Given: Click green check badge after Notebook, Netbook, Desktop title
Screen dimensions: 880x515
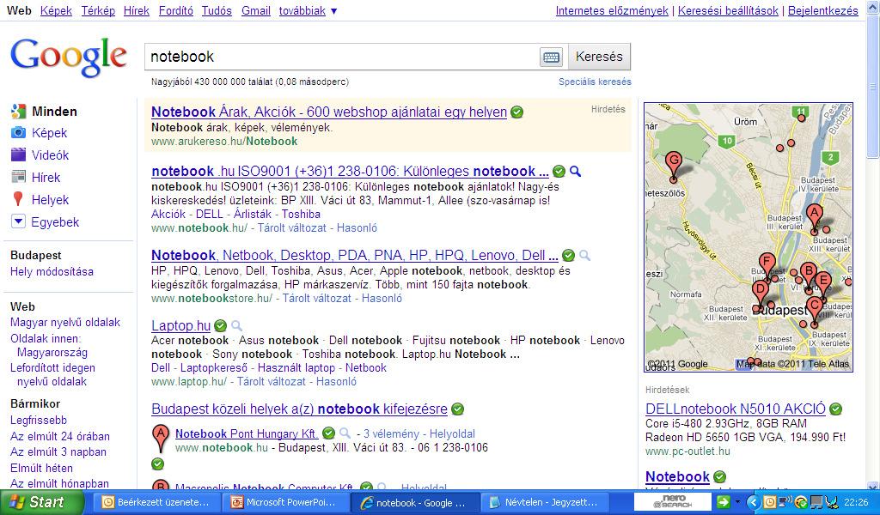Looking at the screenshot, I should 569,256.
